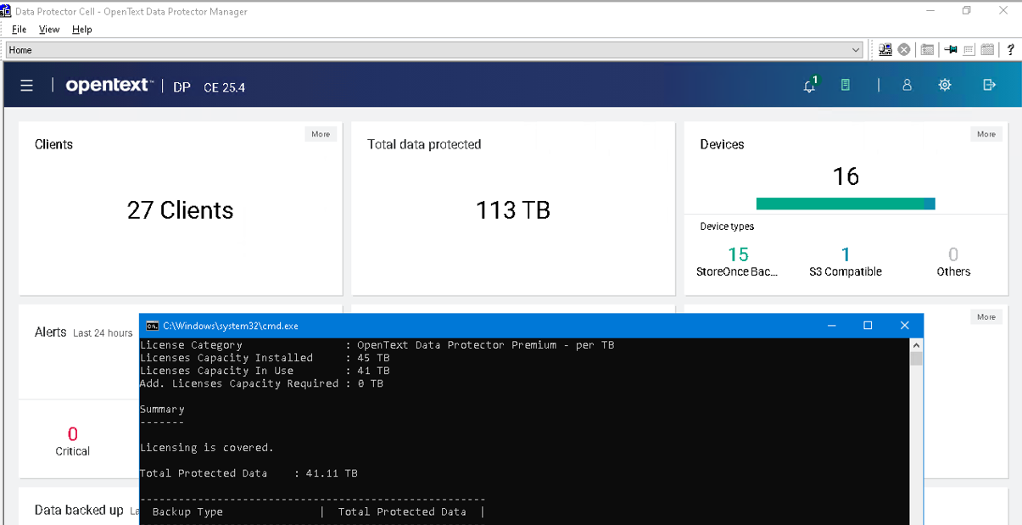Click the 'Summary' heading in cmd
The height and width of the screenshot is (525, 1022).
click(162, 410)
